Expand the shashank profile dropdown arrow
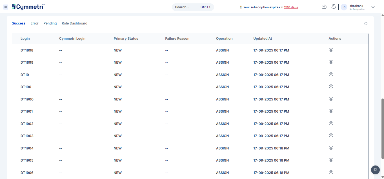Image resolution: width=384 pixels, height=179 pixels. (x=373, y=7)
